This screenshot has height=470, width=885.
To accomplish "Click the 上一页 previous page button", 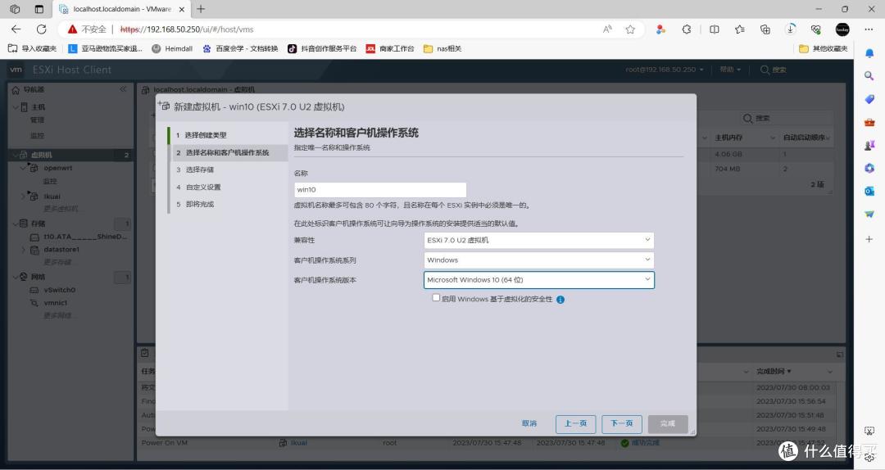I will (x=576, y=423).
